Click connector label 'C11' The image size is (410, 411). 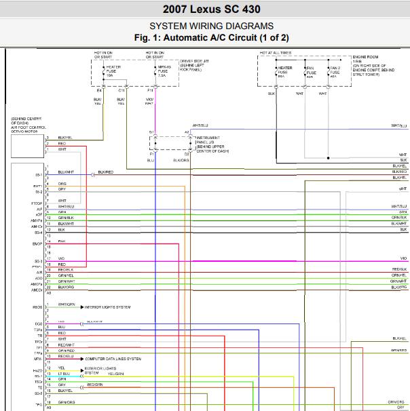pos(122,90)
